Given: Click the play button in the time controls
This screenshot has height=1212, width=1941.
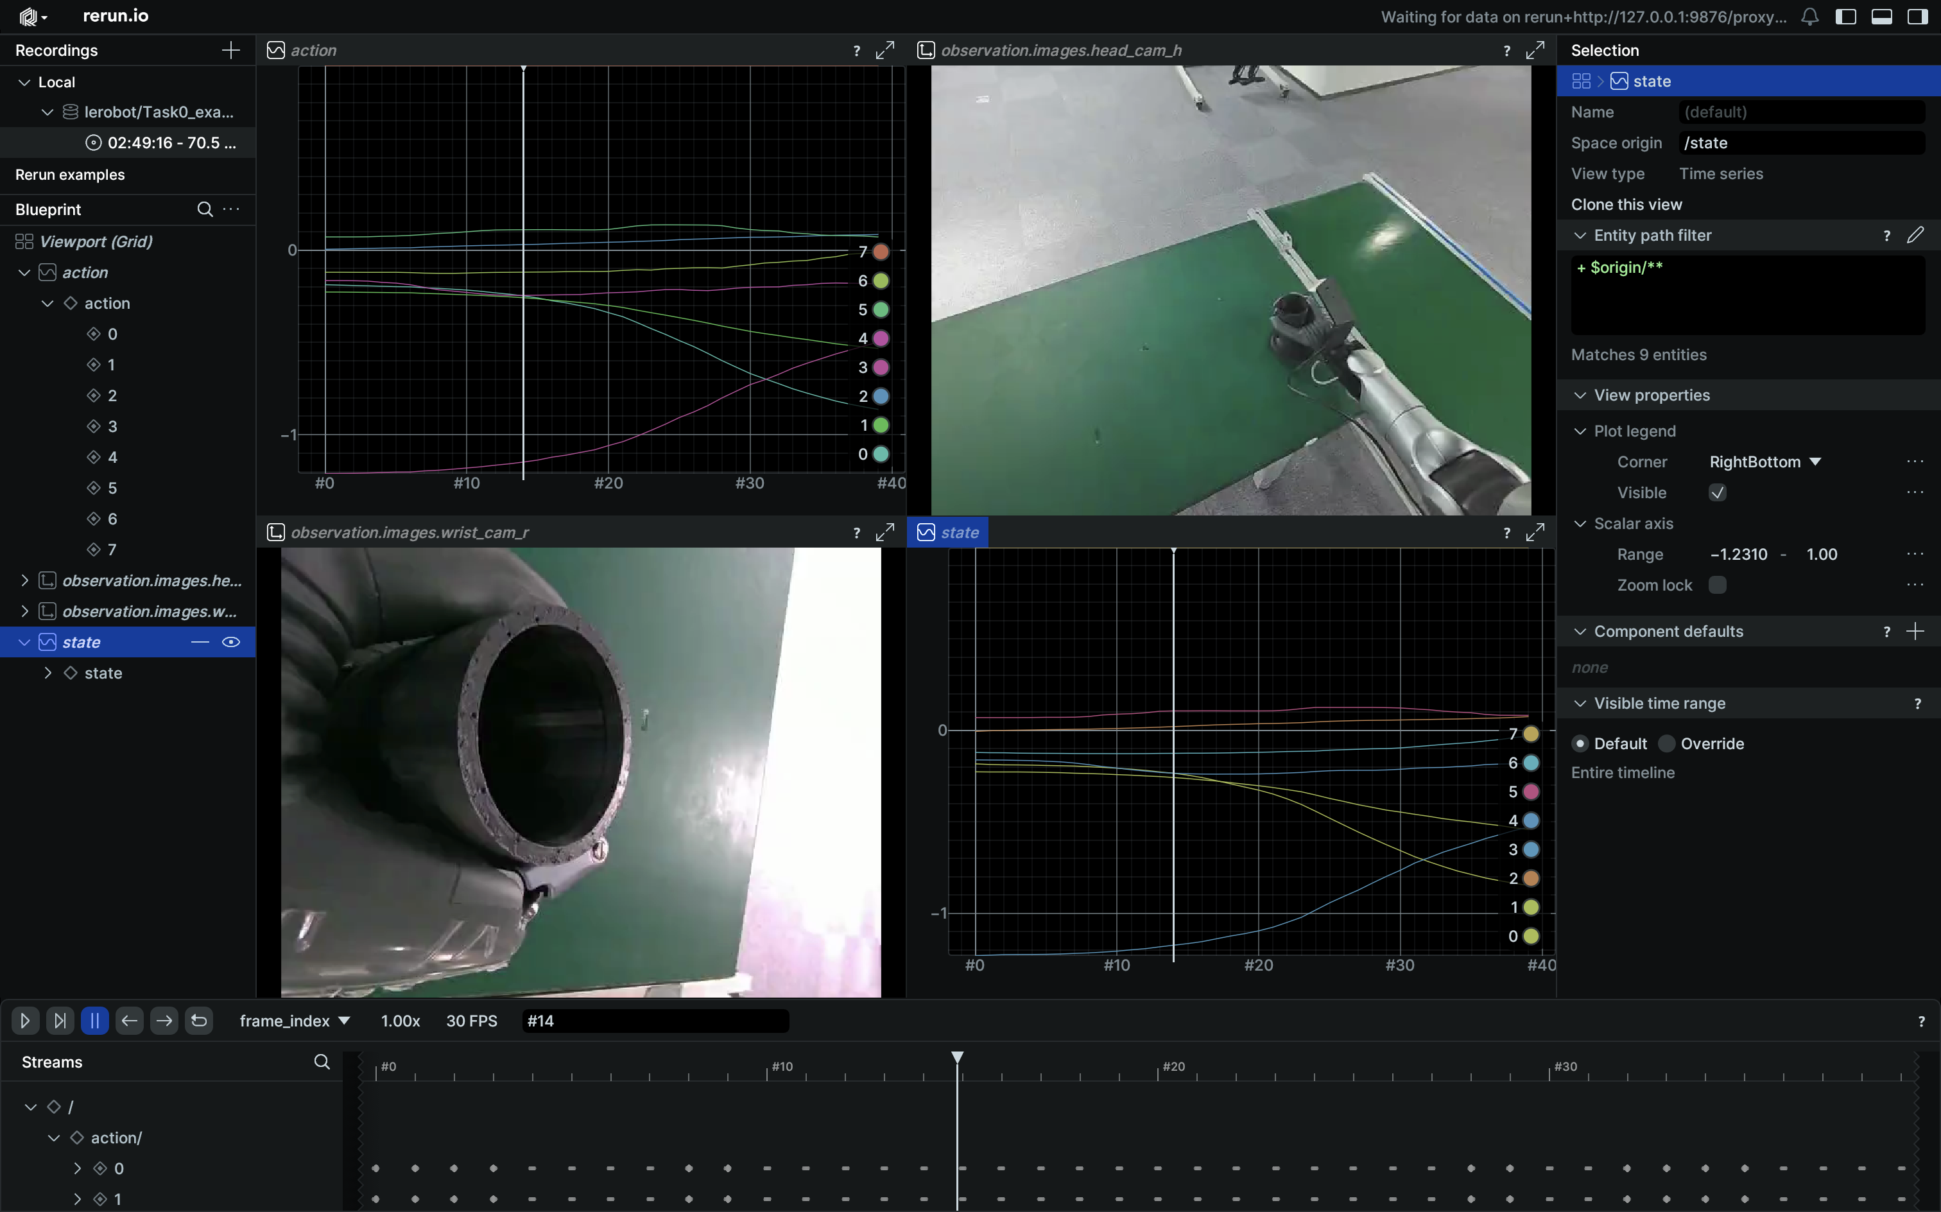Looking at the screenshot, I should (x=25, y=1021).
